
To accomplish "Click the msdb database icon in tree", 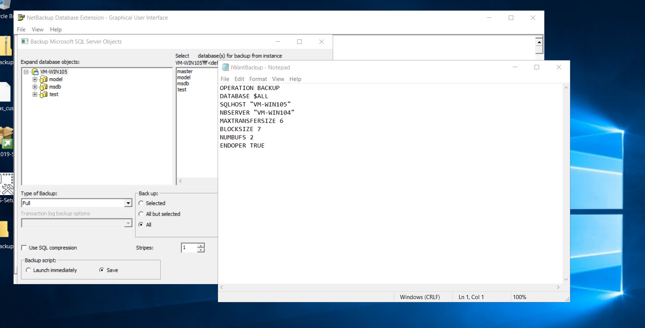I will (44, 87).
